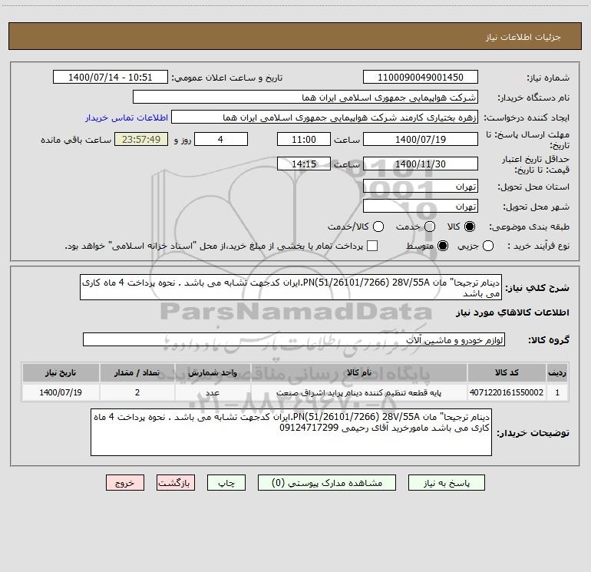Select the 'خدمت' radio button
Image resolution: width=591 pixels, height=572 pixels.
tap(429, 227)
